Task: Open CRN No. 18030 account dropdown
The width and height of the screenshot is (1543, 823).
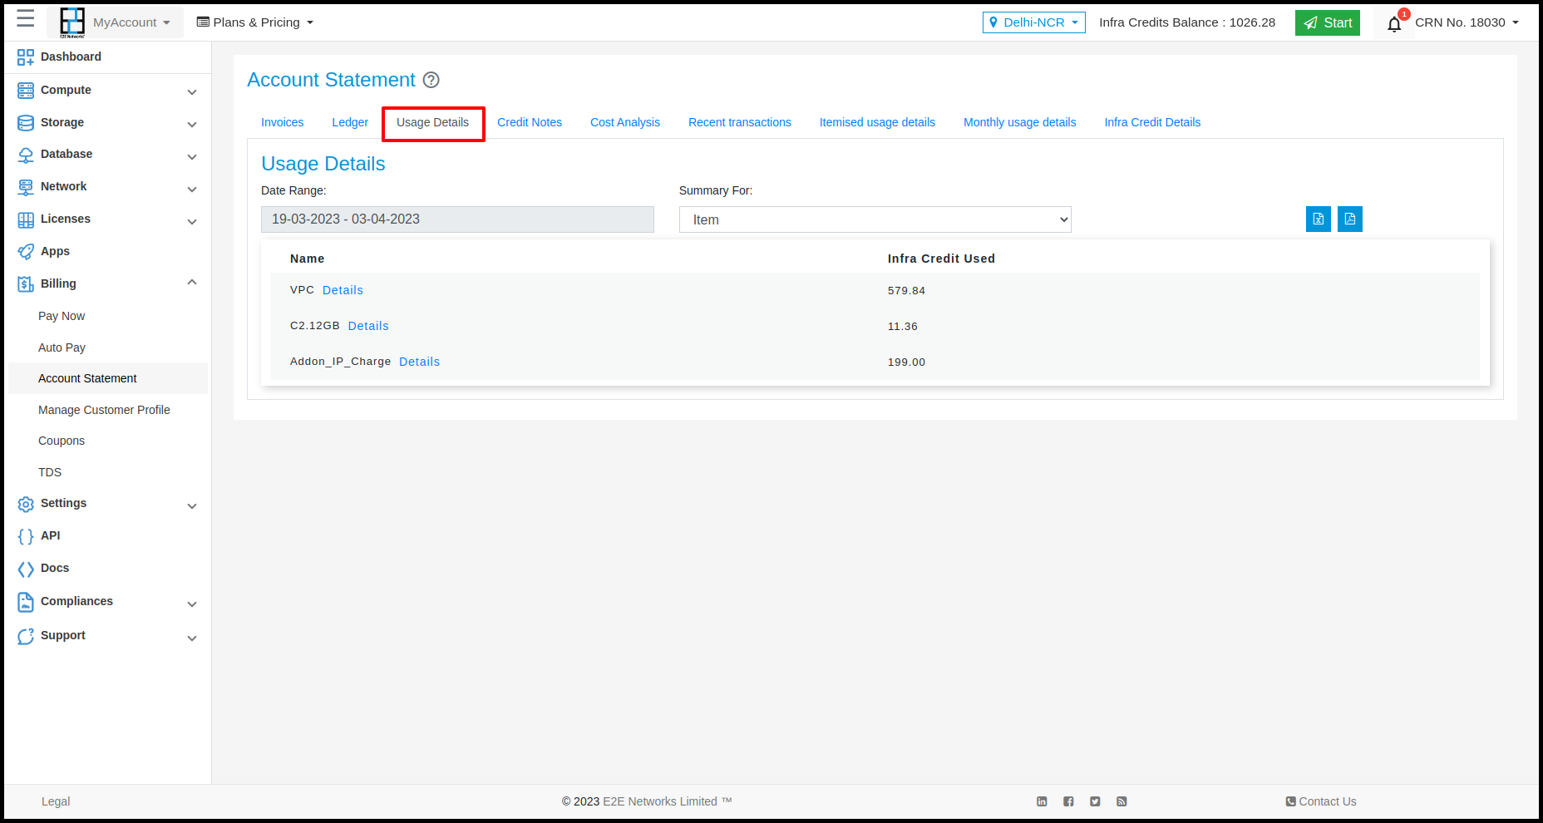Action: click(x=1467, y=22)
